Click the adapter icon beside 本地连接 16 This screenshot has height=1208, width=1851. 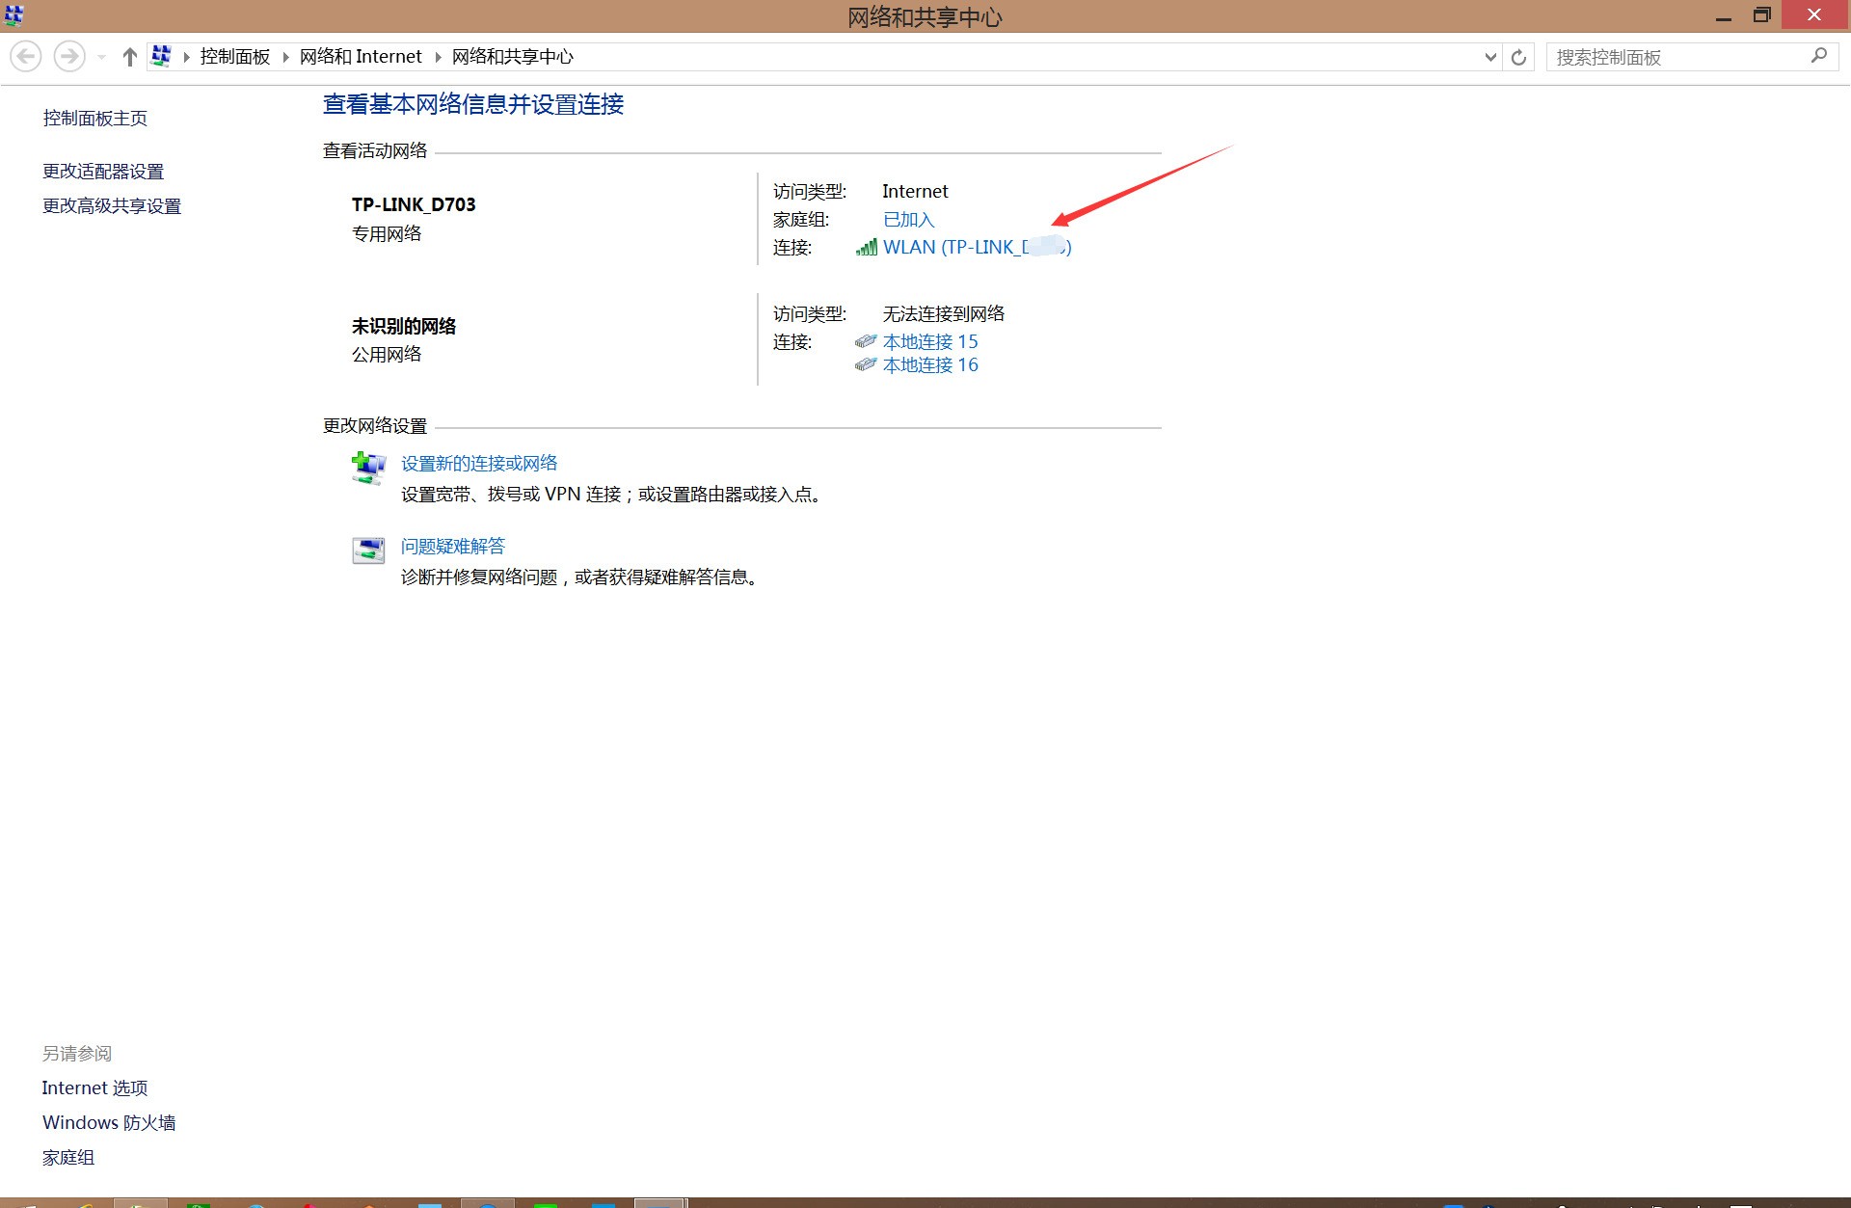[x=866, y=364]
